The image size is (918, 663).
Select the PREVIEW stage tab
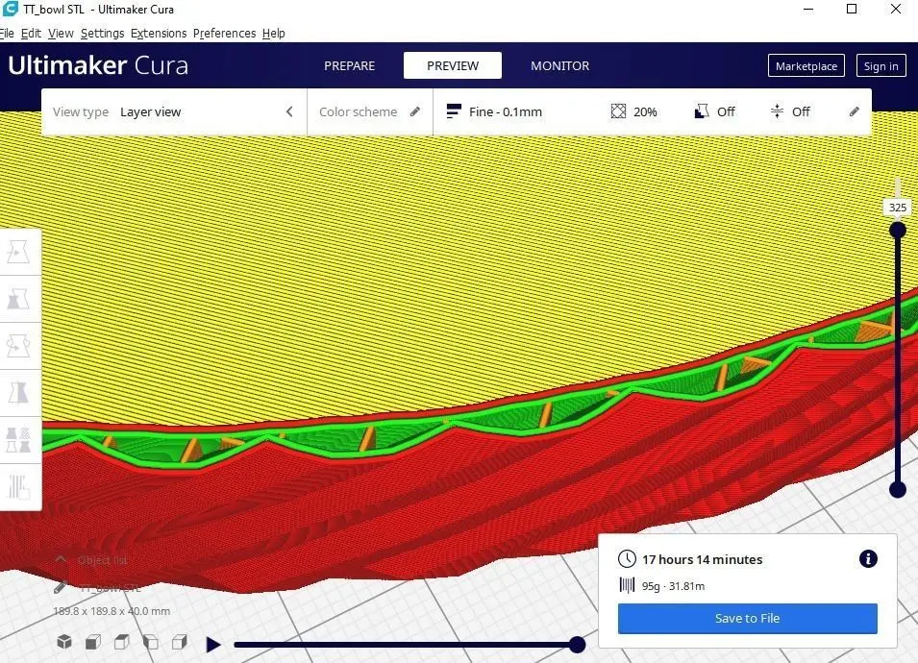[x=453, y=65]
